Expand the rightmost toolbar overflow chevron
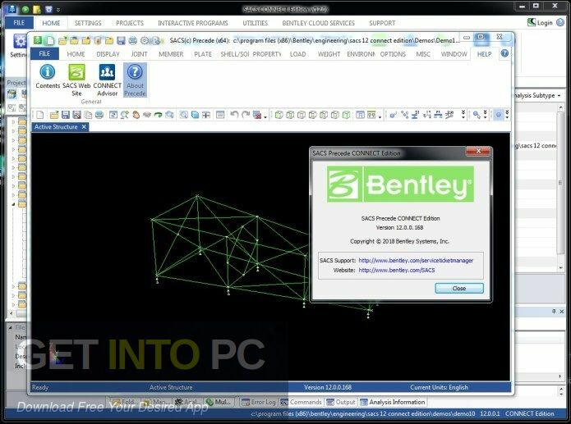 point(507,115)
